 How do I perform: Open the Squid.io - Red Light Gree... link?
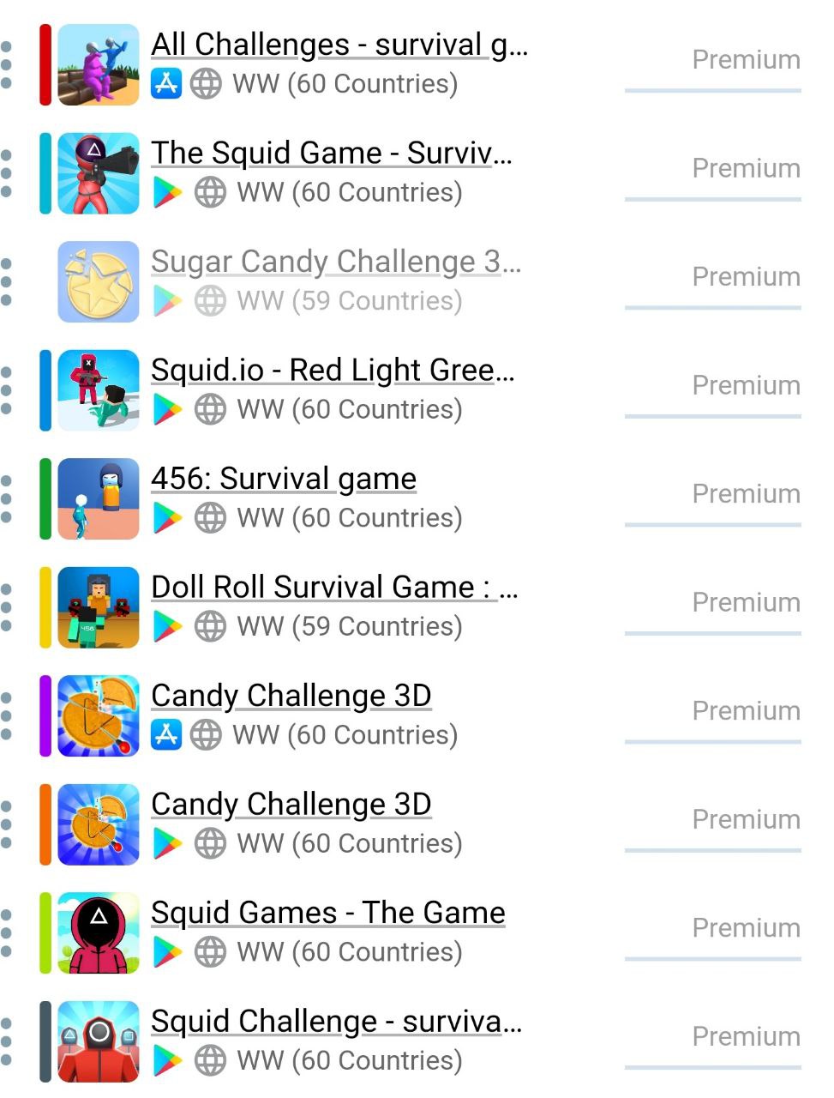click(x=333, y=370)
